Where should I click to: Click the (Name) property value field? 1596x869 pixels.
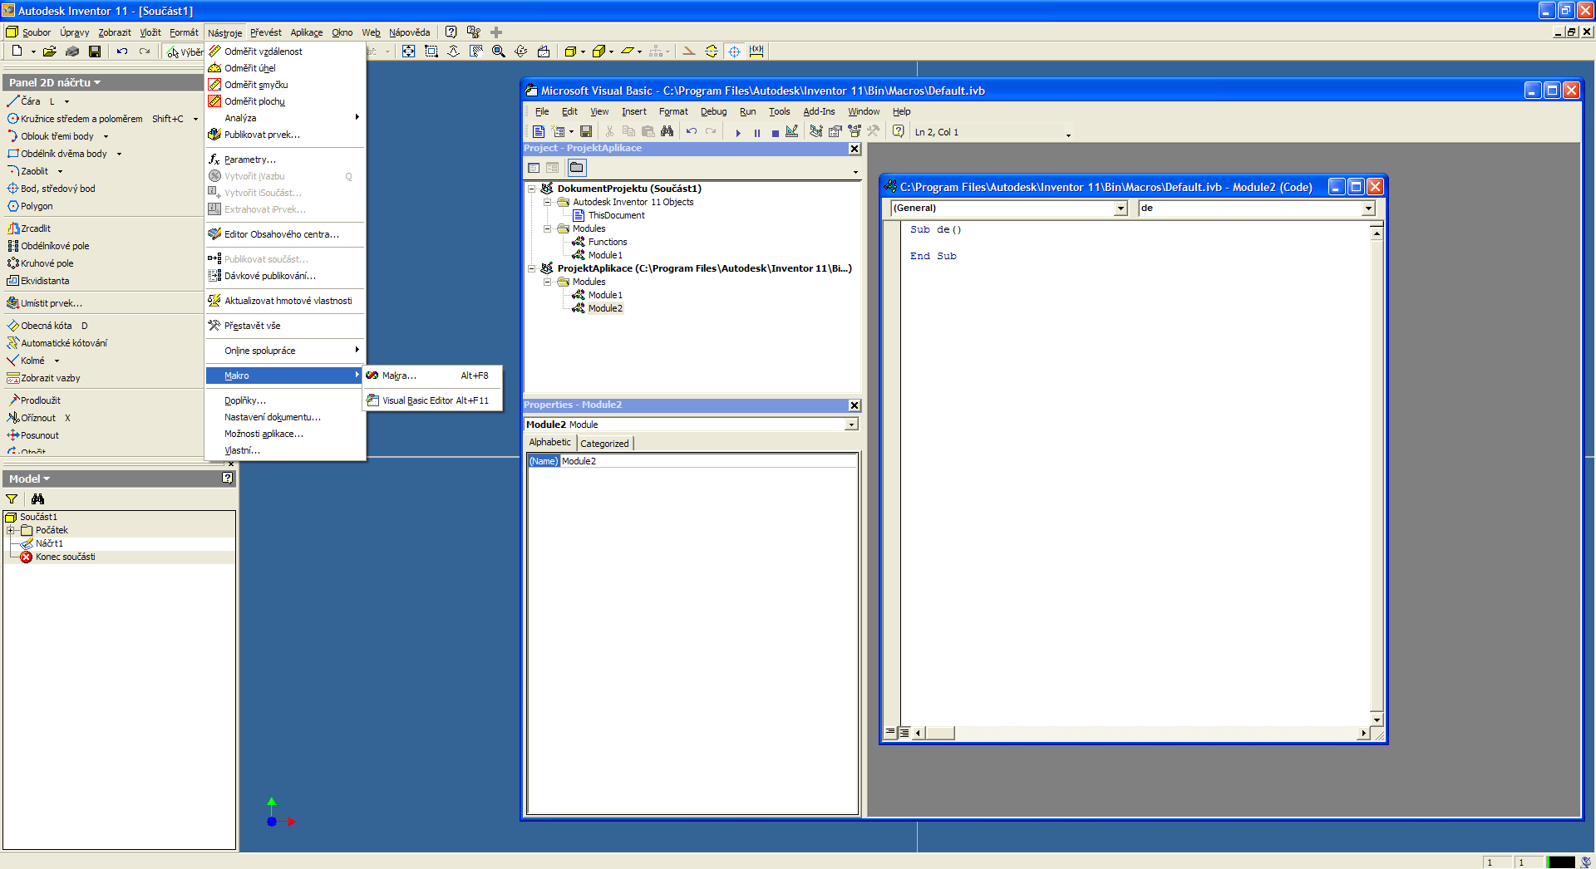[709, 461]
